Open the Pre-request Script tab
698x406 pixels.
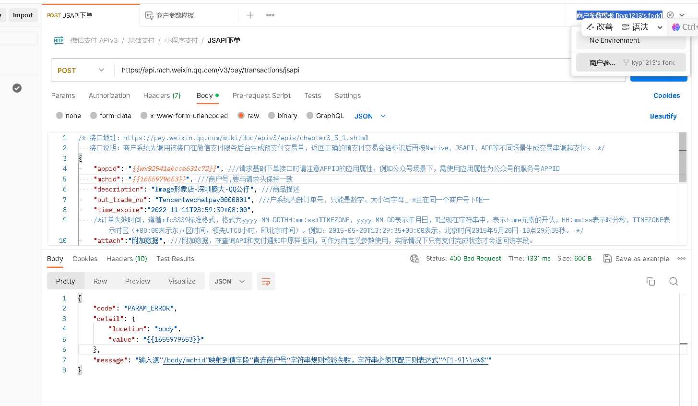[261, 96]
